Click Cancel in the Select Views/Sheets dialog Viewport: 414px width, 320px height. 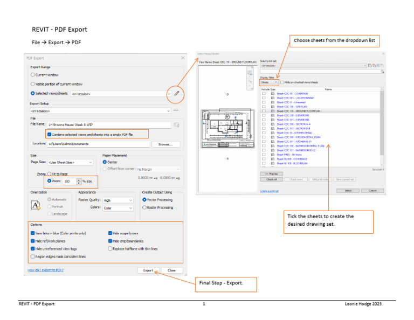372,191
